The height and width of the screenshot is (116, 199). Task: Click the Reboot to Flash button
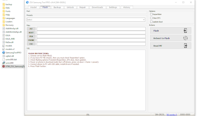click(171, 38)
